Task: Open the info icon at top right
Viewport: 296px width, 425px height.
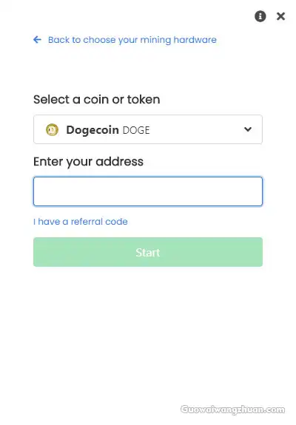Action: point(260,16)
